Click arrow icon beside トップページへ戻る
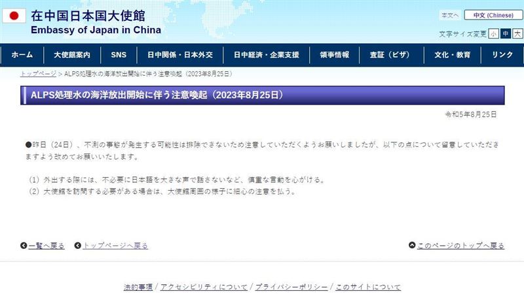The width and height of the screenshot is (524, 294). point(78,246)
